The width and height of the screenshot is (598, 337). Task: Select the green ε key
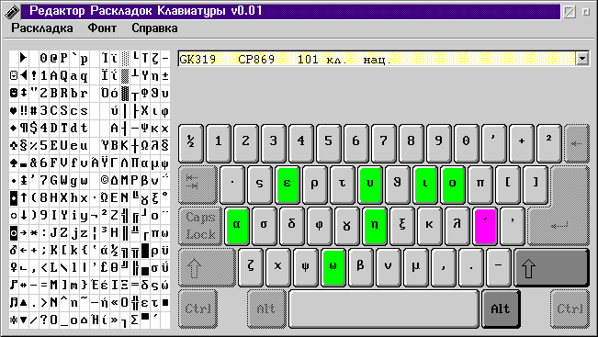(x=288, y=185)
